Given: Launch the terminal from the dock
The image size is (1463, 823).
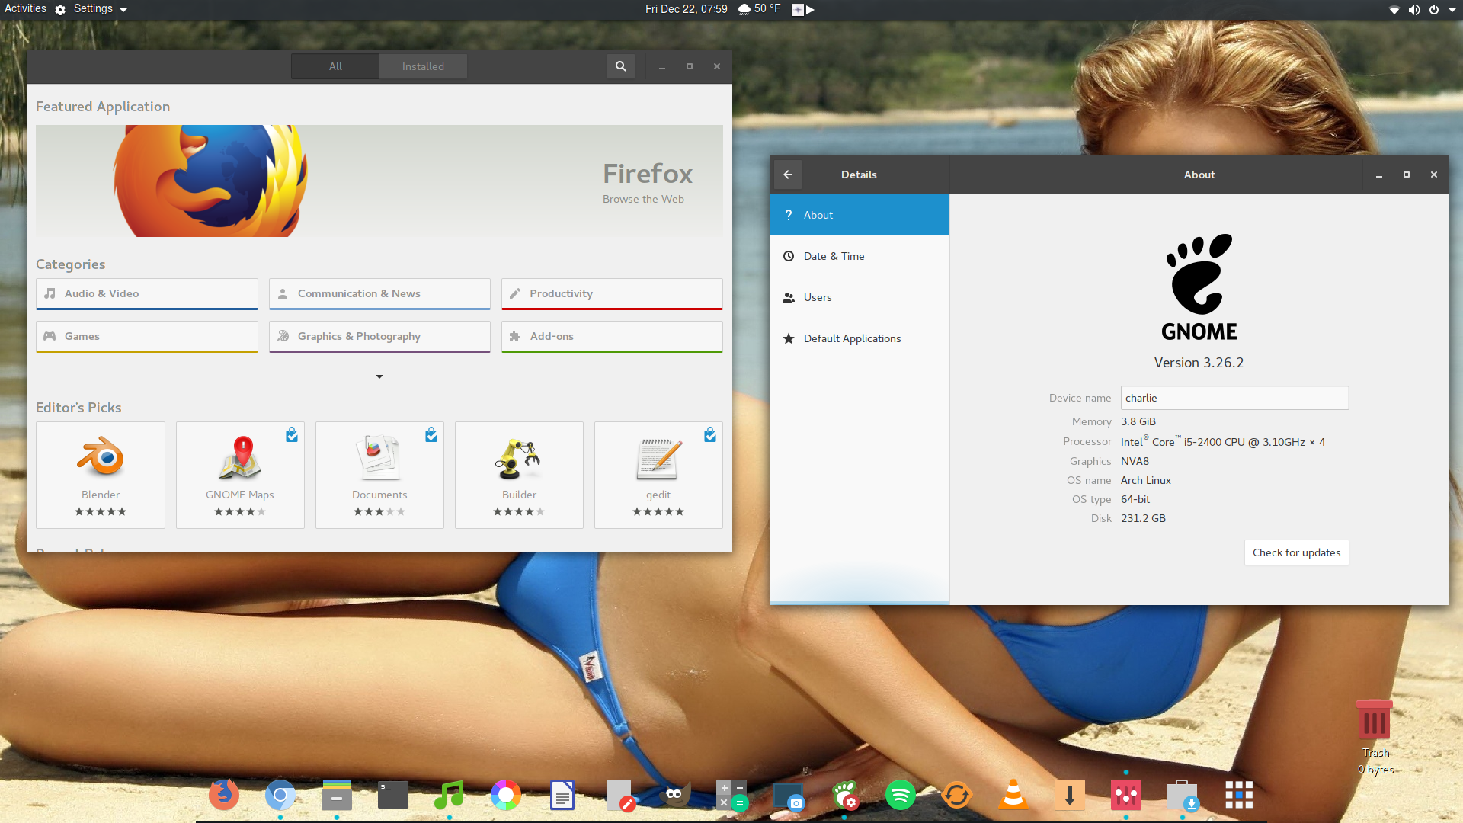Looking at the screenshot, I should 393,795.
